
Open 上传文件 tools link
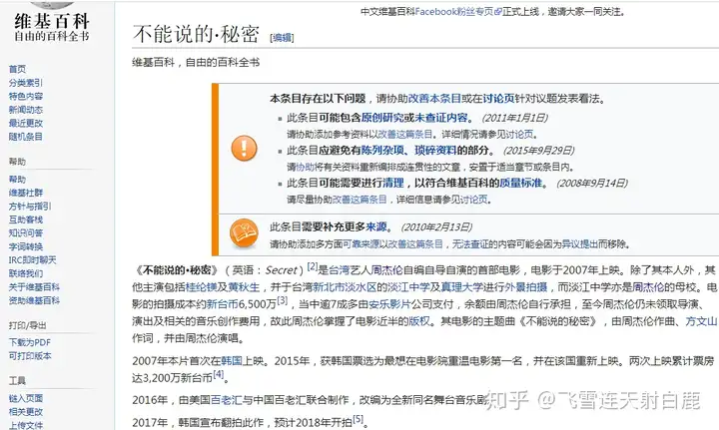pos(26,425)
